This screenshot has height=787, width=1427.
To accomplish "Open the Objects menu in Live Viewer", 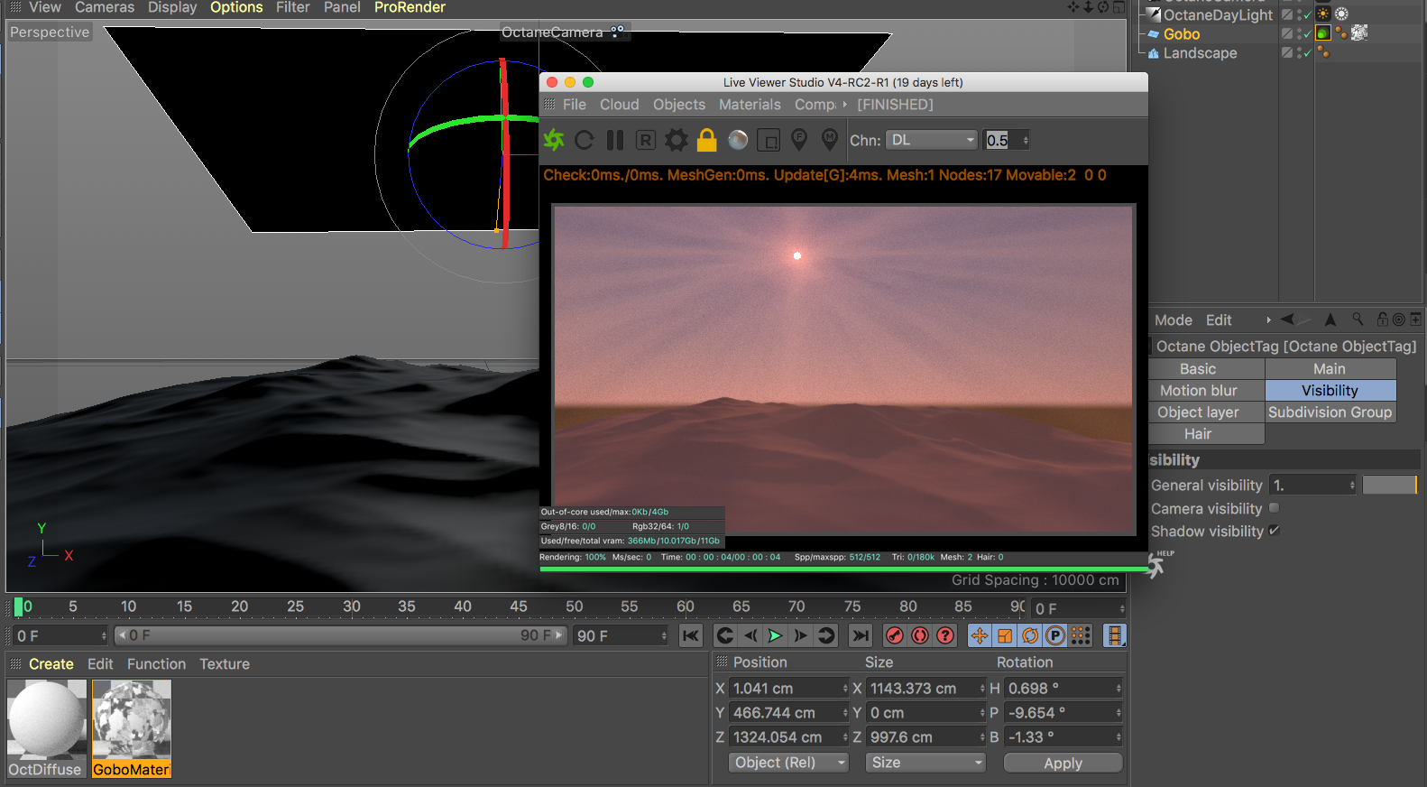I will coord(679,105).
